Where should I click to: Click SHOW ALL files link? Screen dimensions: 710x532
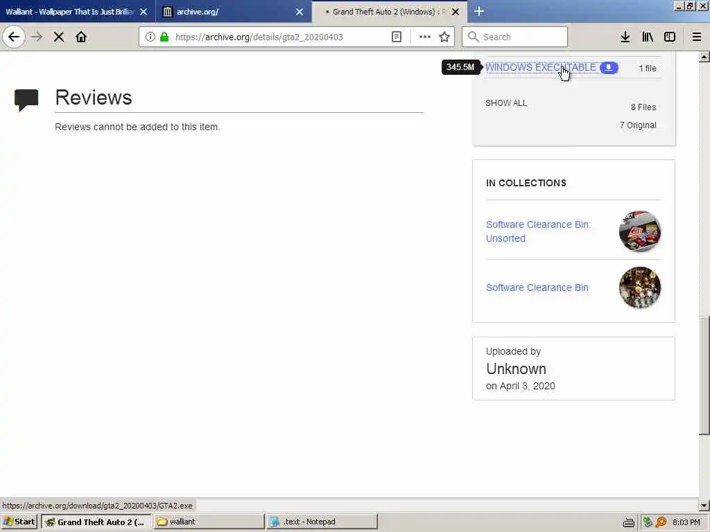[x=506, y=103]
